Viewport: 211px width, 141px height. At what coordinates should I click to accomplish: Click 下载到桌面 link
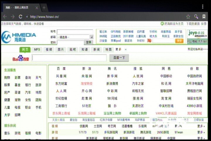pyautogui.click(x=193, y=24)
